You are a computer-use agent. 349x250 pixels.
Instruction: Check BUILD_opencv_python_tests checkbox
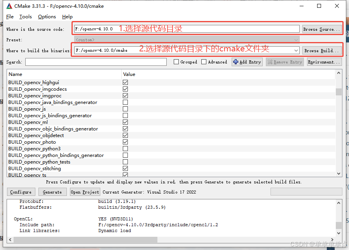coord(125,162)
